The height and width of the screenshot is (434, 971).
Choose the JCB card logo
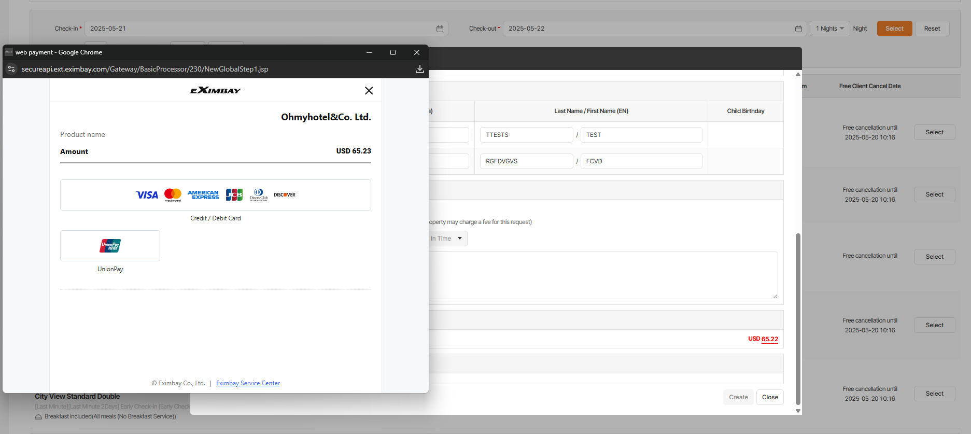pos(234,195)
